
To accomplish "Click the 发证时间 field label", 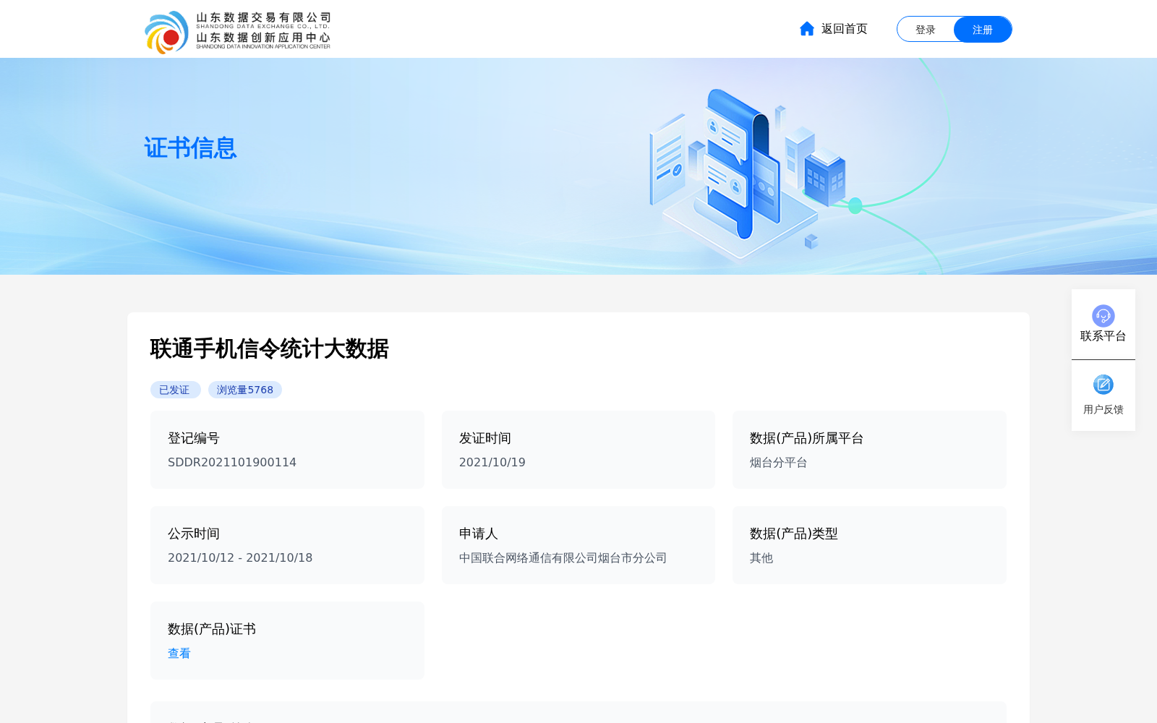I will [x=485, y=438].
